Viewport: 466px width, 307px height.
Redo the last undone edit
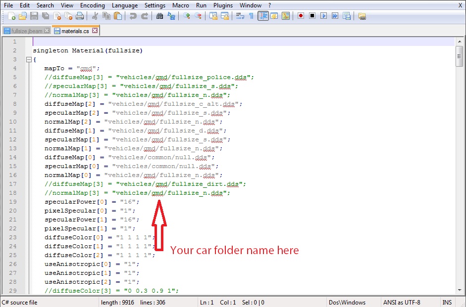tap(145, 16)
